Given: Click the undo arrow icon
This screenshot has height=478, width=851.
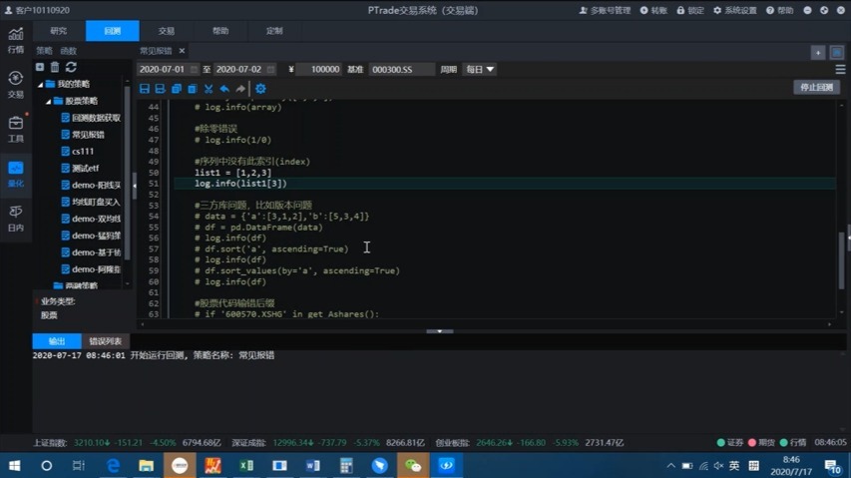Looking at the screenshot, I should [224, 89].
